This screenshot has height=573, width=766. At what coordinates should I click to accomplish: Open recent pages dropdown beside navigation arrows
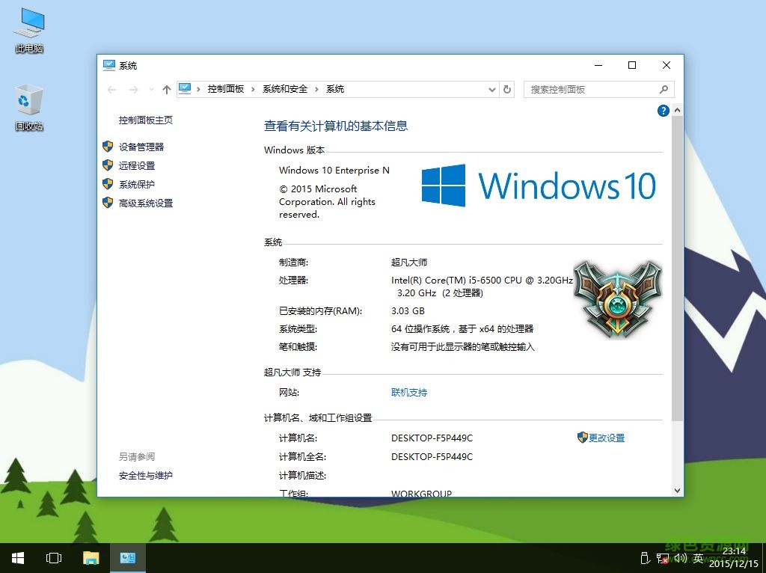click(152, 89)
